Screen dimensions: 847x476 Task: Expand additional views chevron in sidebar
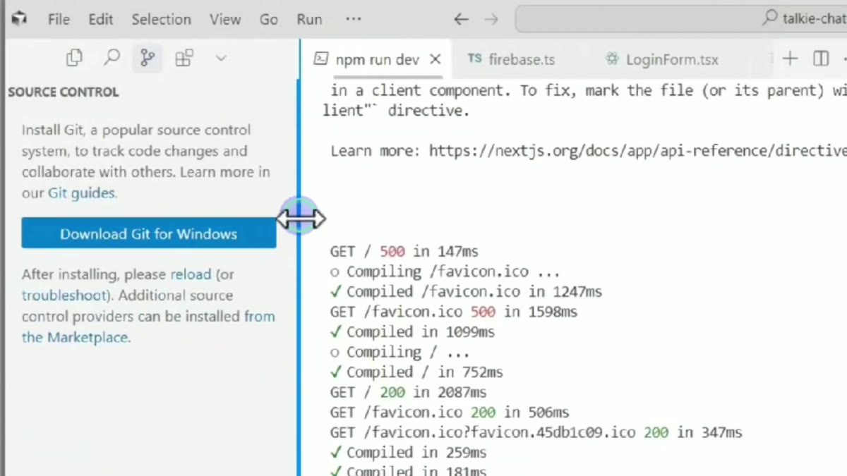221,59
